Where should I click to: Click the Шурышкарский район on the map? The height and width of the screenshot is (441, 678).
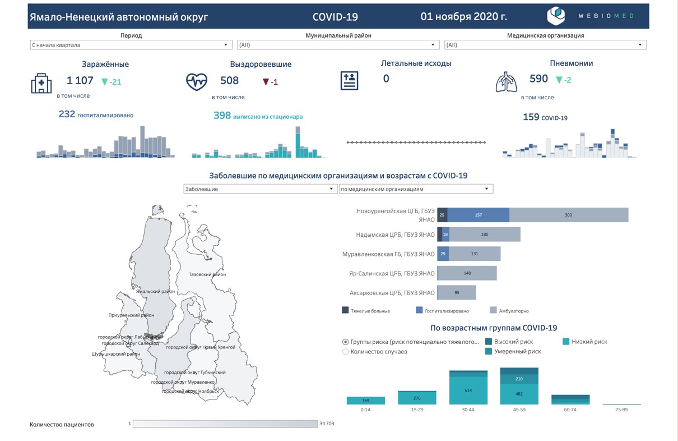click(116, 354)
